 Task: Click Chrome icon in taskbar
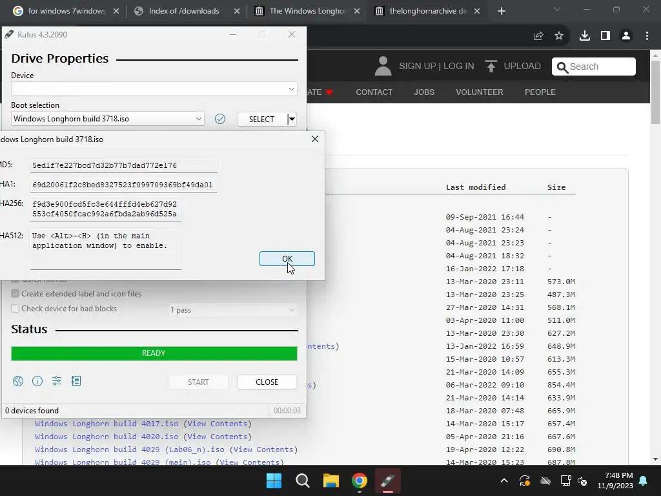[x=360, y=480]
